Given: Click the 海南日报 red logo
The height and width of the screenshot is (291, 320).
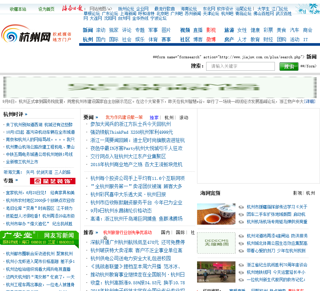Looking at the screenshot, I should (x=72, y=8).
